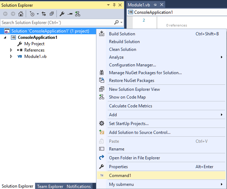The height and width of the screenshot is (189, 227).
Task: Close the Solution Explorer panel
Action: click(x=120, y=5)
